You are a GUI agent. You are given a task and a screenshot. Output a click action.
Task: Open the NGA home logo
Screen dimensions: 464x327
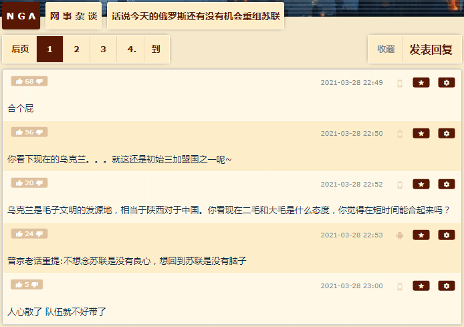21,16
